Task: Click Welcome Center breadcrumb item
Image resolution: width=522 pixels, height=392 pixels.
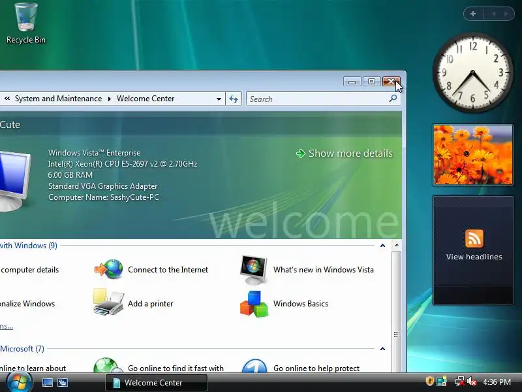Action: (x=146, y=99)
